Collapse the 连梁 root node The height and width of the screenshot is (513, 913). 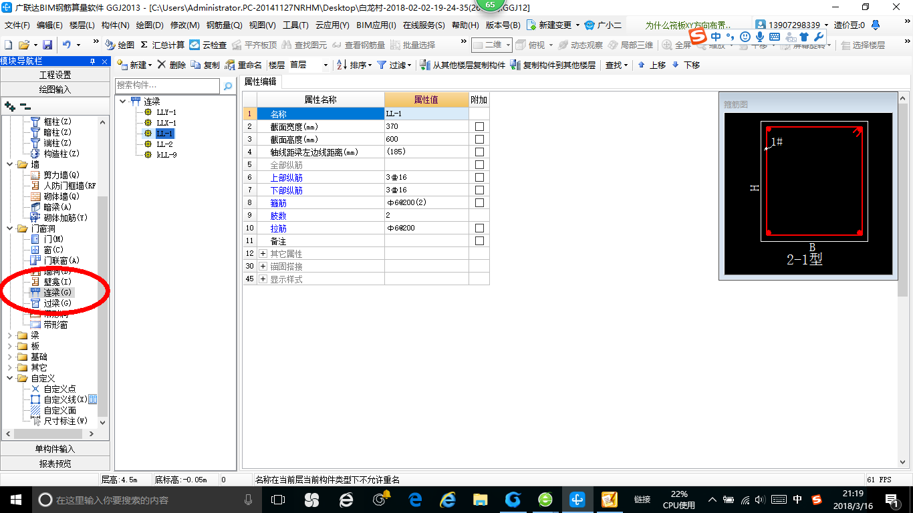point(122,102)
